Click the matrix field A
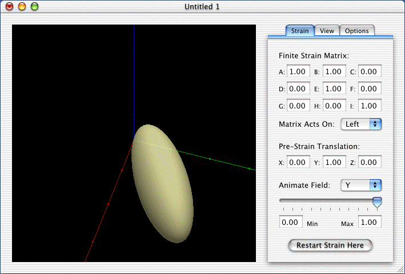The image size is (405, 274). click(298, 71)
